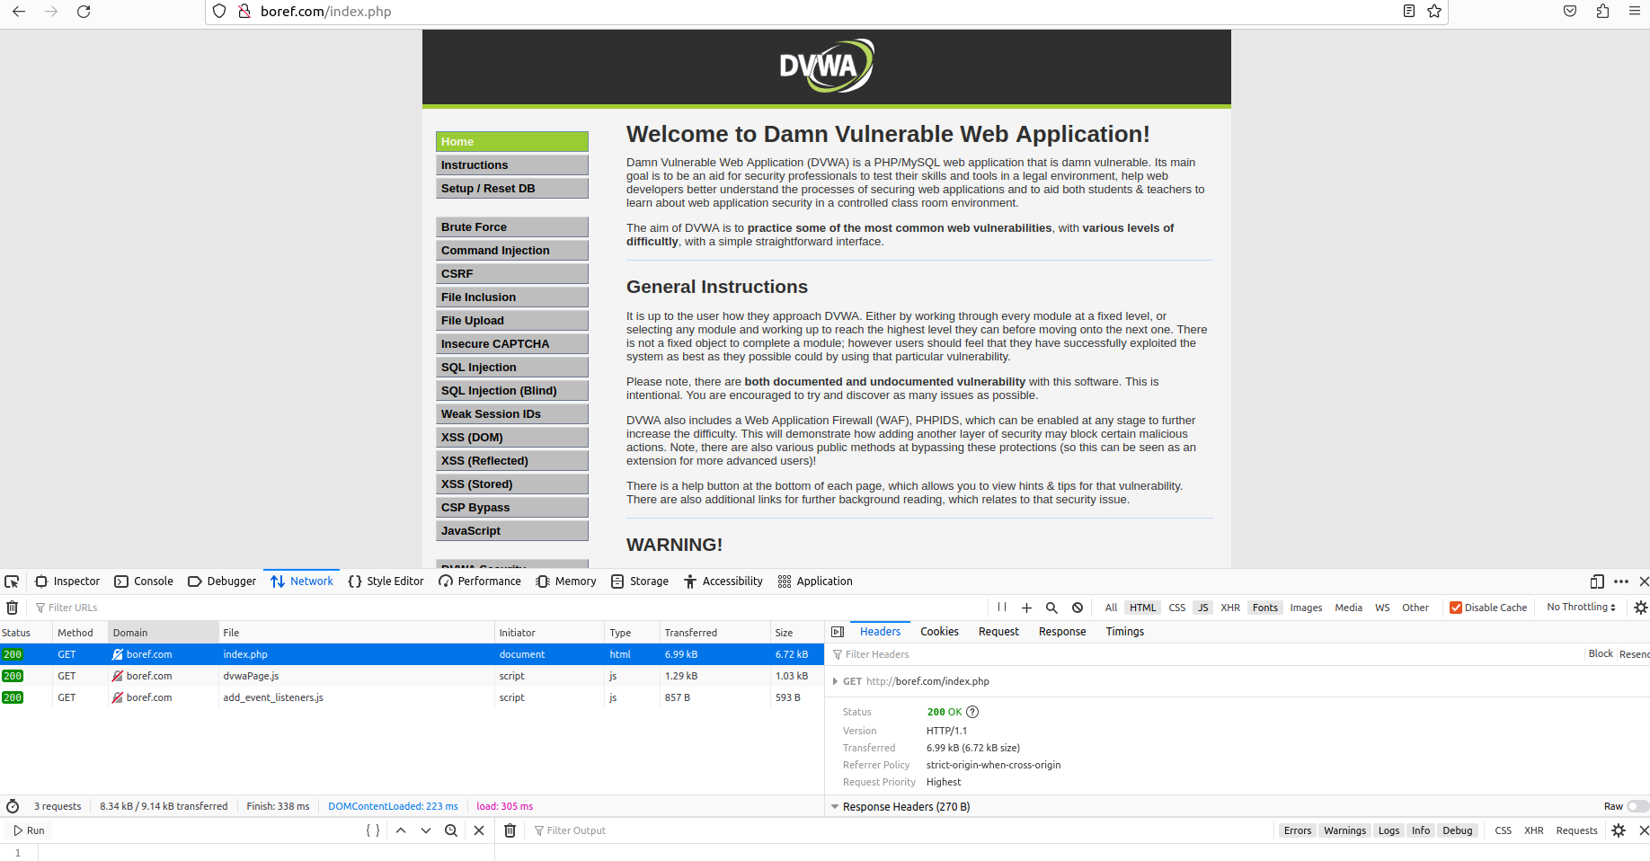Focus the Filter Headers input field
This screenshot has height=861, width=1650.
click(x=1204, y=654)
